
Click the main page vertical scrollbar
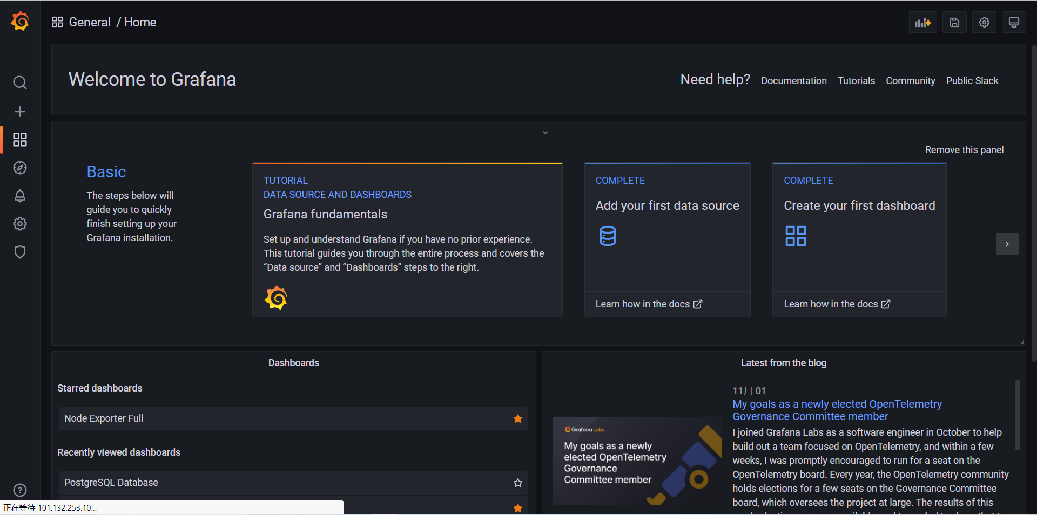pos(1034,203)
